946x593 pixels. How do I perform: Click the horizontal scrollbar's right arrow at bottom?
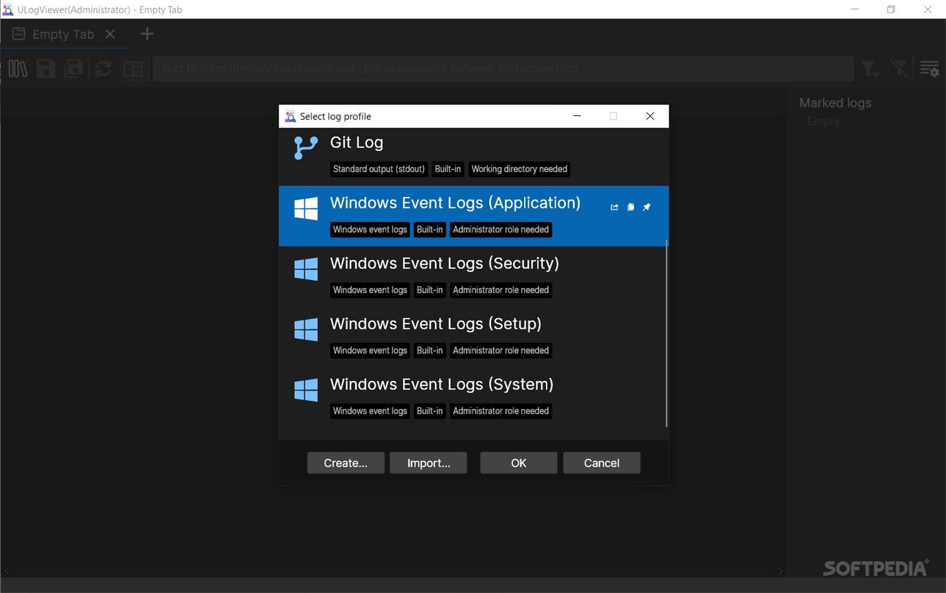(781, 571)
